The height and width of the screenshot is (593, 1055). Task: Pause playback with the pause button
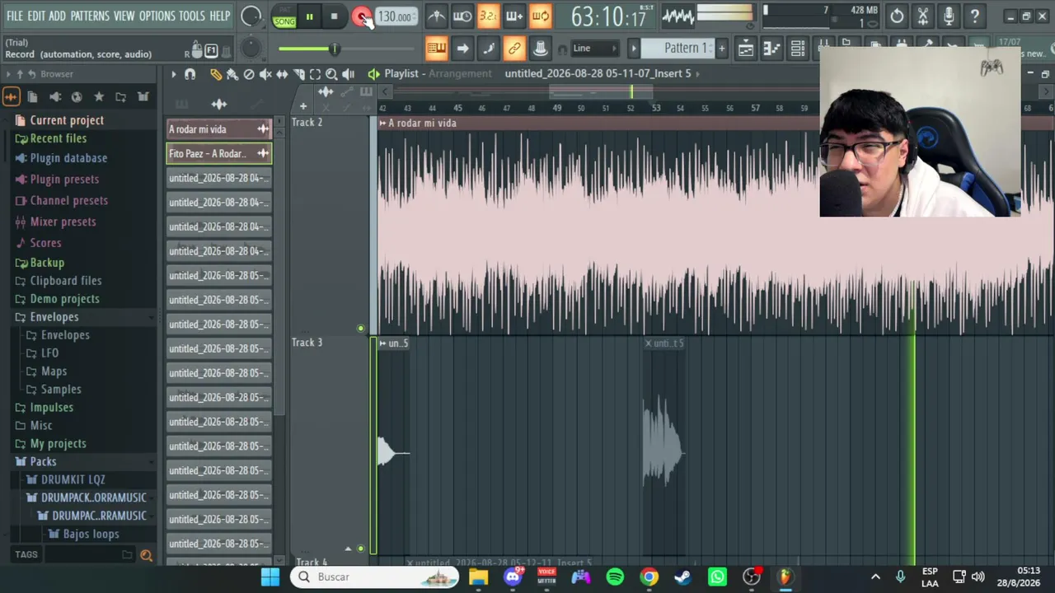(309, 16)
